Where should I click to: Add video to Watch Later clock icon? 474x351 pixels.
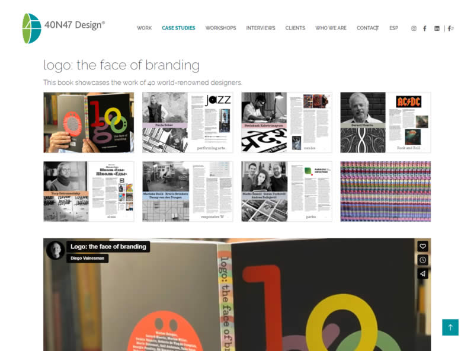tap(422, 260)
